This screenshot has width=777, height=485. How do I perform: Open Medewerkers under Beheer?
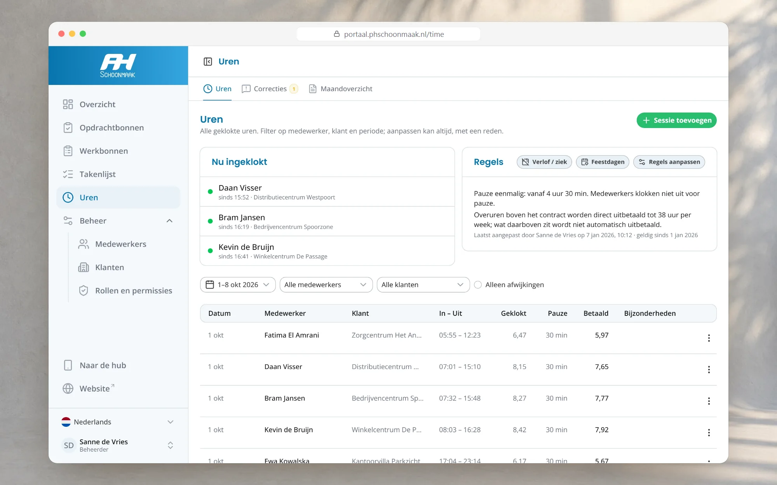126,244
